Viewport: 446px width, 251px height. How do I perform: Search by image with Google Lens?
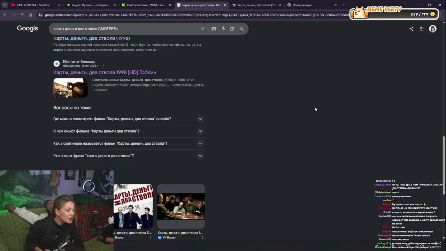pos(232,29)
